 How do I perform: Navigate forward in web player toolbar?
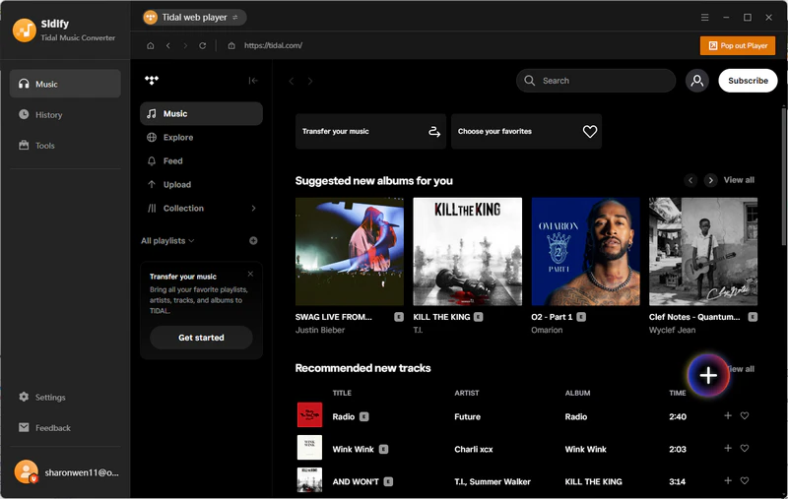click(185, 45)
